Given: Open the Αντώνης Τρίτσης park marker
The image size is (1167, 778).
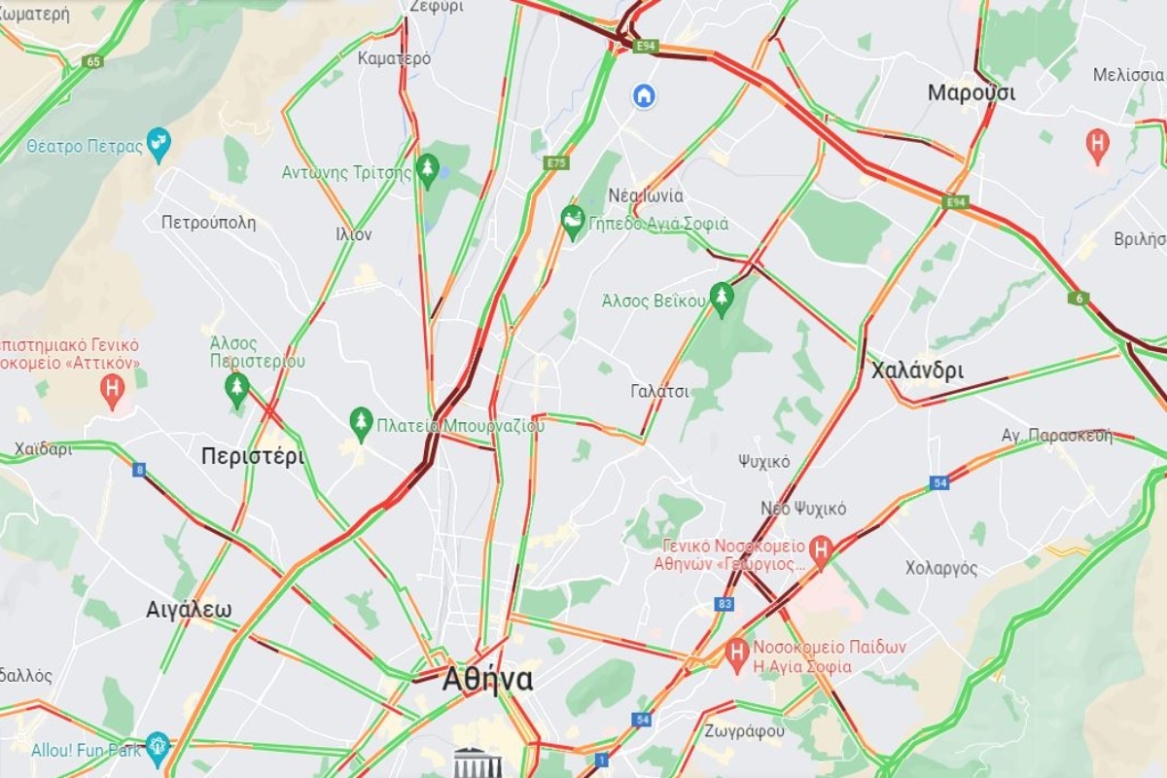Looking at the screenshot, I should click(x=427, y=170).
